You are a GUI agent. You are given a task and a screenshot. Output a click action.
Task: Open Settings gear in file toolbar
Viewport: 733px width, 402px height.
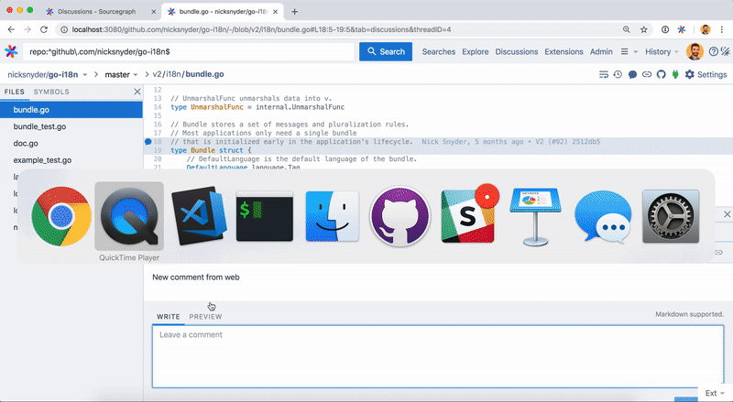(x=706, y=74)
